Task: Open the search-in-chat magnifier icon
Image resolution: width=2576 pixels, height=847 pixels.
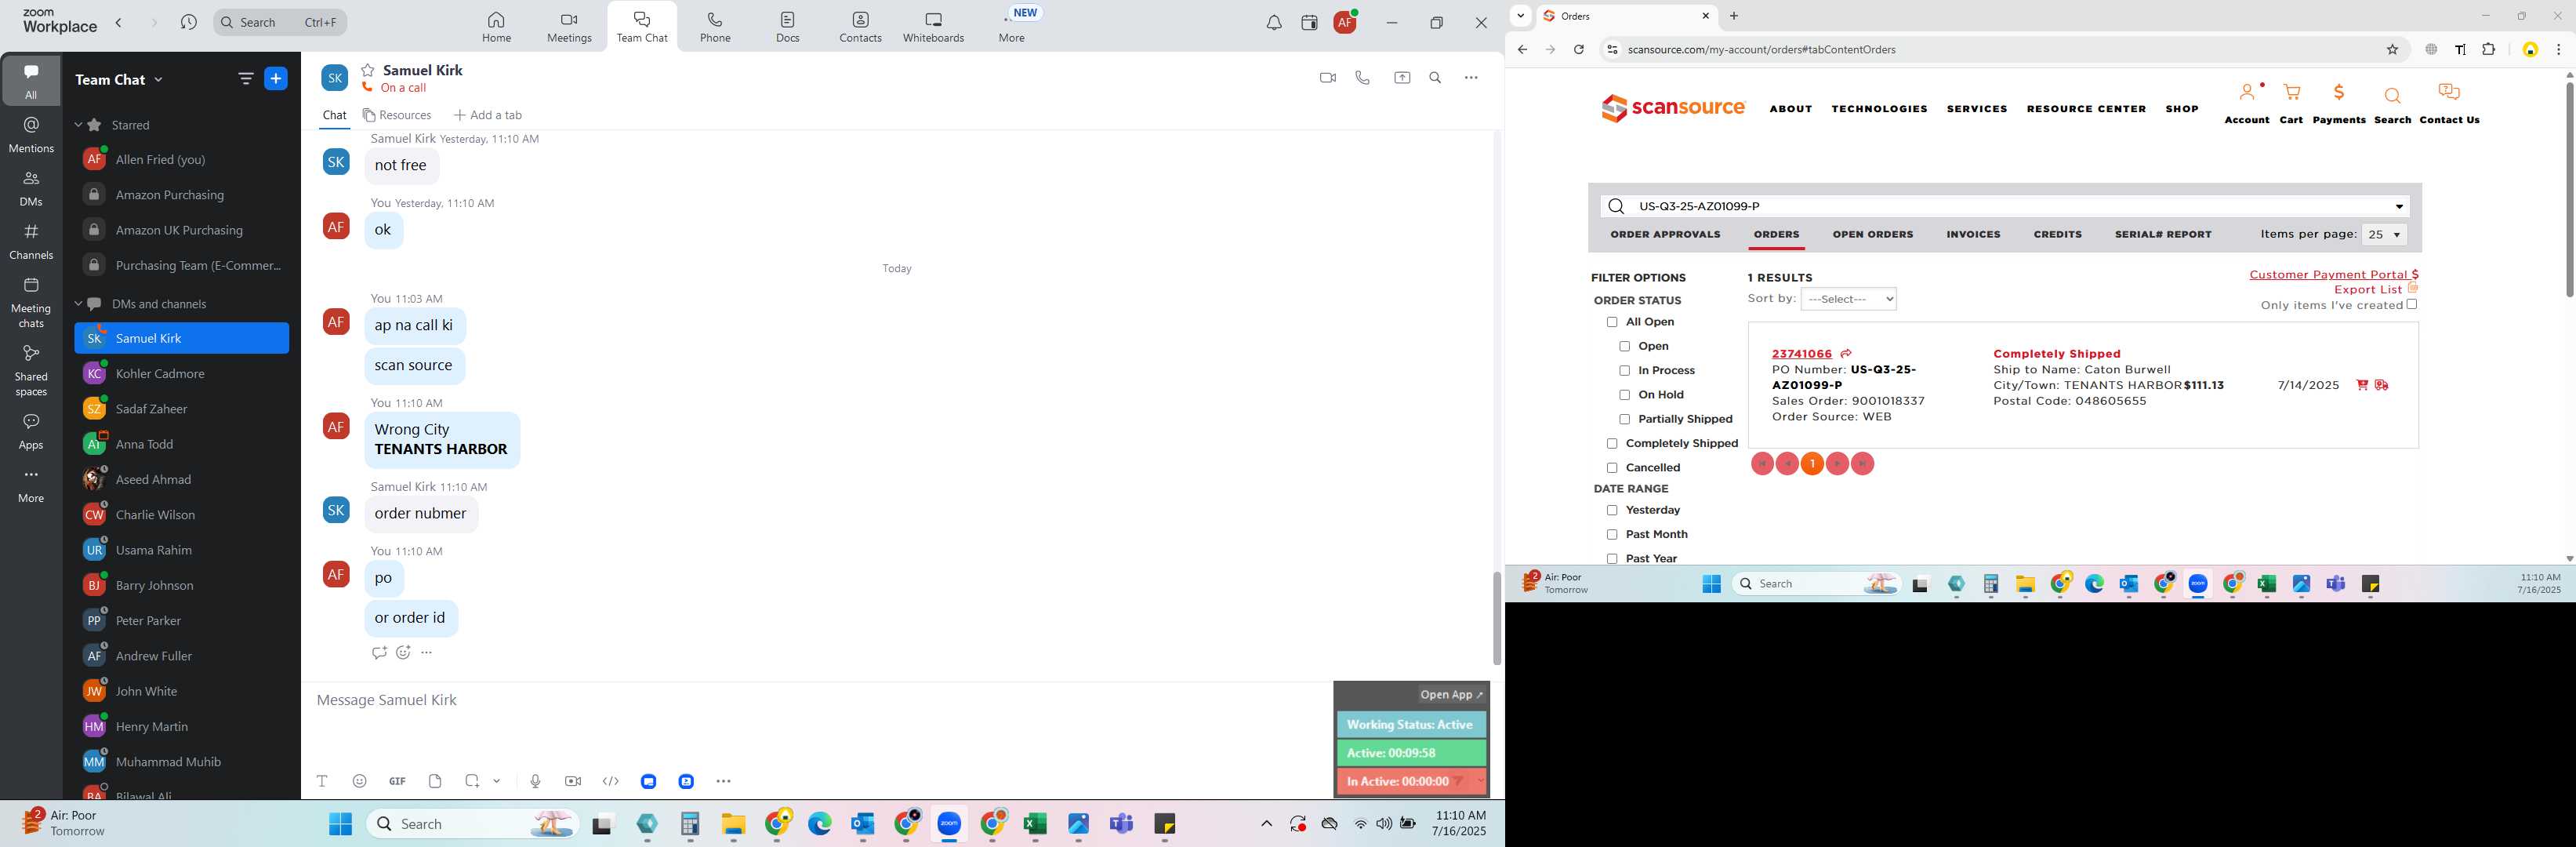Action: [x=1435, y=78]
